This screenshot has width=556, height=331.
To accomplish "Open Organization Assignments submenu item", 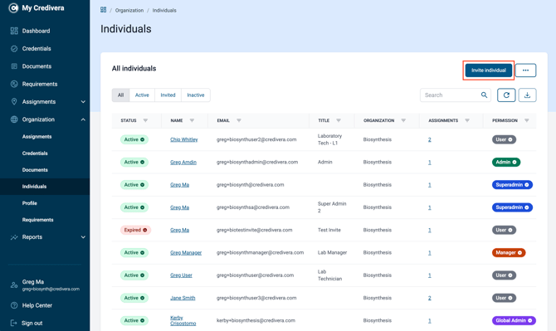I will pyautogui.click(x=37, y=136).
